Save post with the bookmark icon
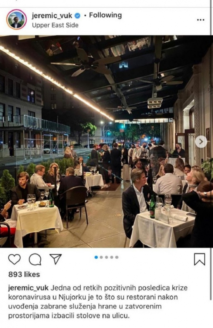This screenshot has height=328, width=213. click(200, 259)
